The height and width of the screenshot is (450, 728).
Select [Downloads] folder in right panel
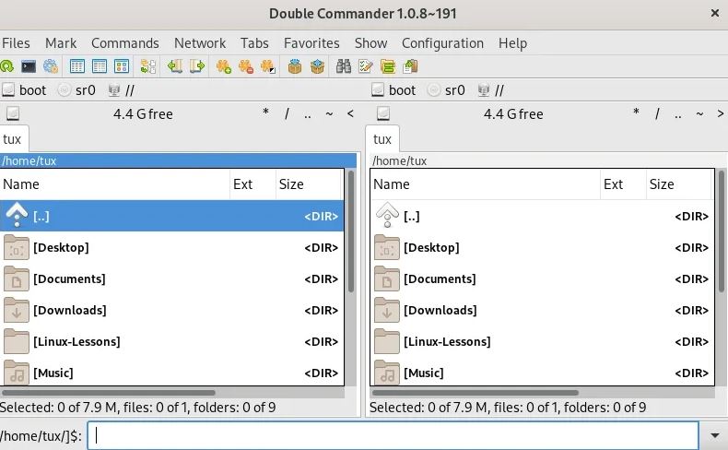click(542, 310)
